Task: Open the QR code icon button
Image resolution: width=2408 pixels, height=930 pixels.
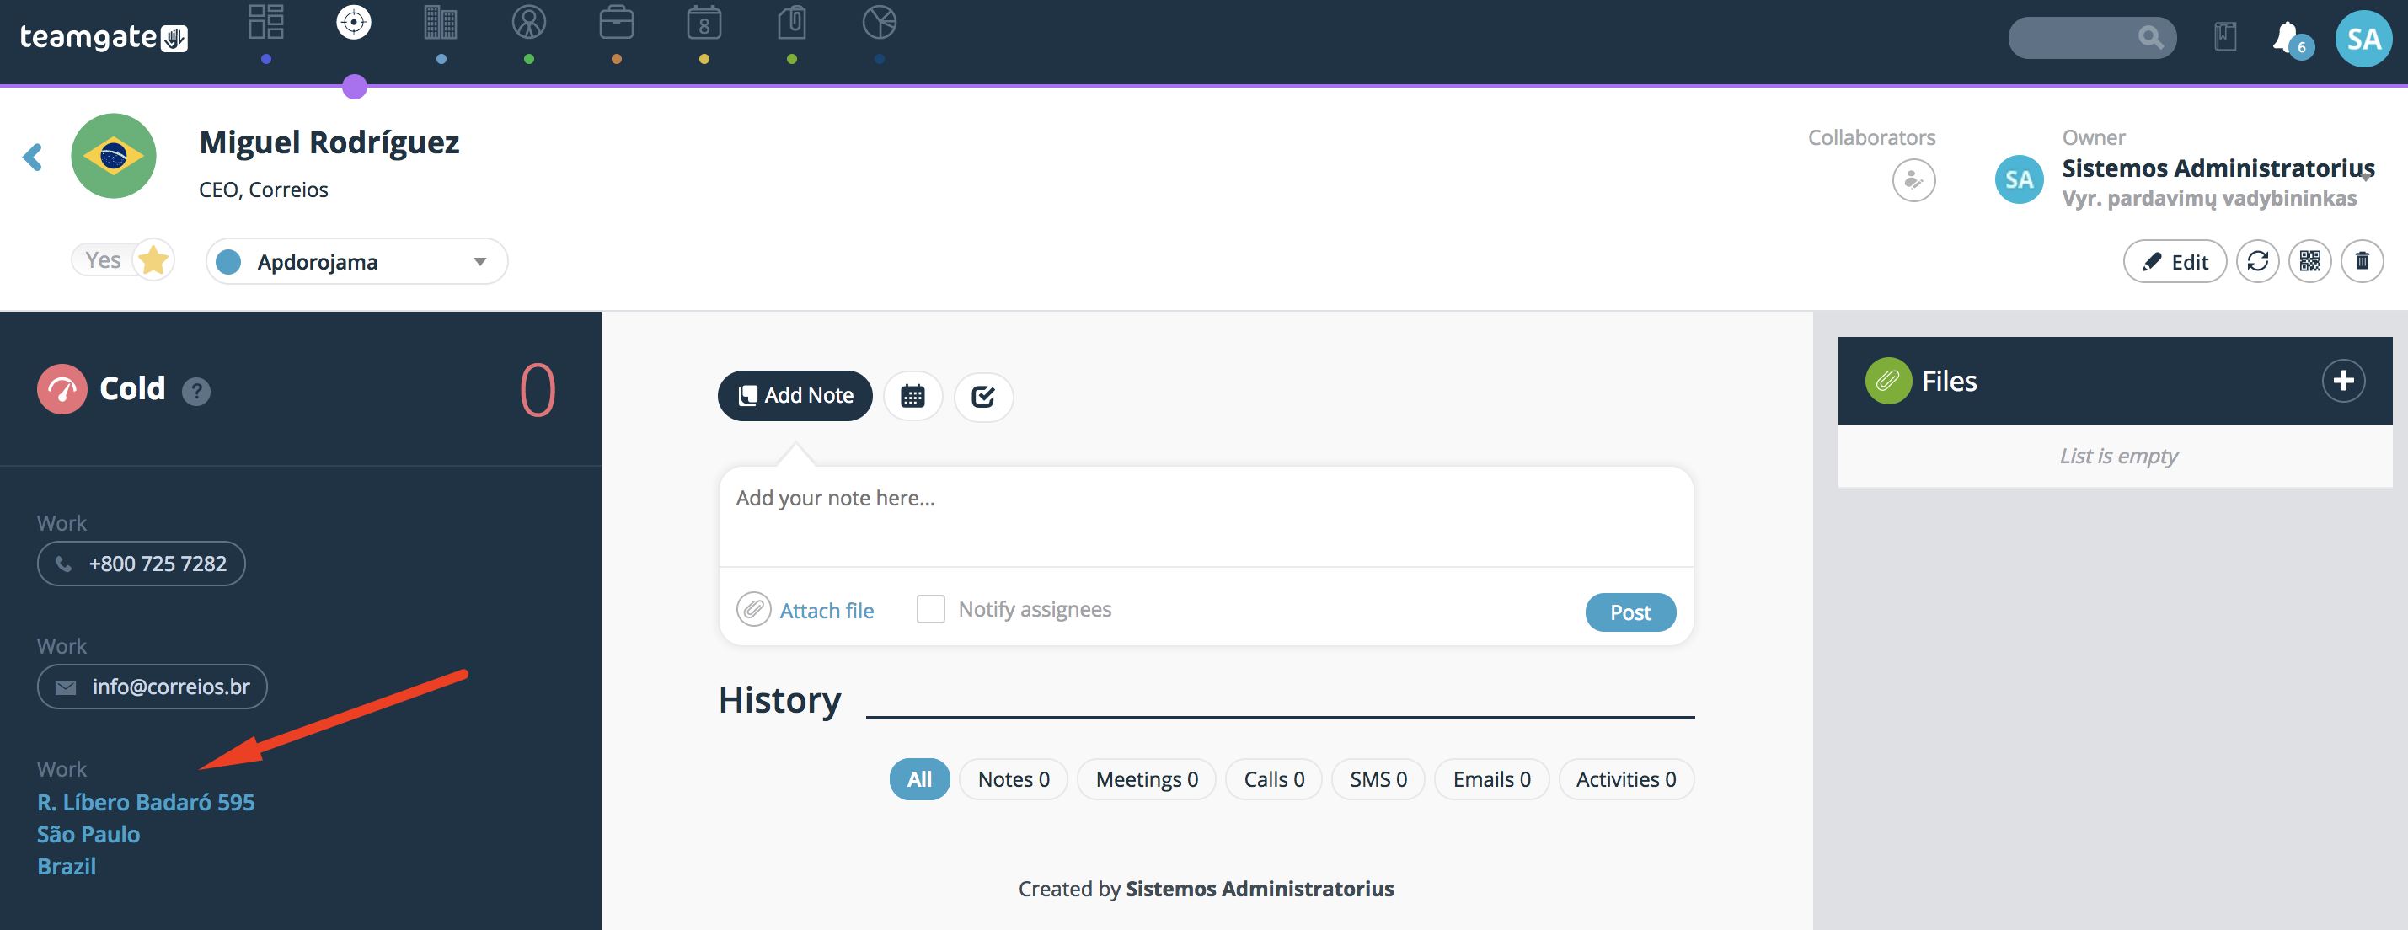Action: pyautogui.click(x=2310, y=261)
